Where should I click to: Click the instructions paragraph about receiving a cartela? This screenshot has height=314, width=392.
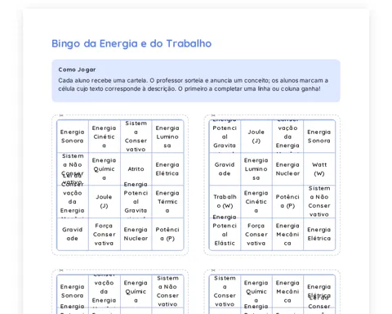(193, 84)
